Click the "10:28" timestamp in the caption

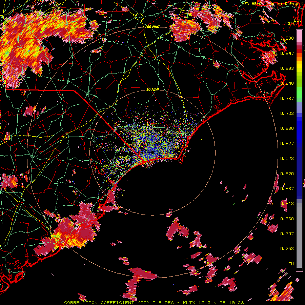coord(237,303)
